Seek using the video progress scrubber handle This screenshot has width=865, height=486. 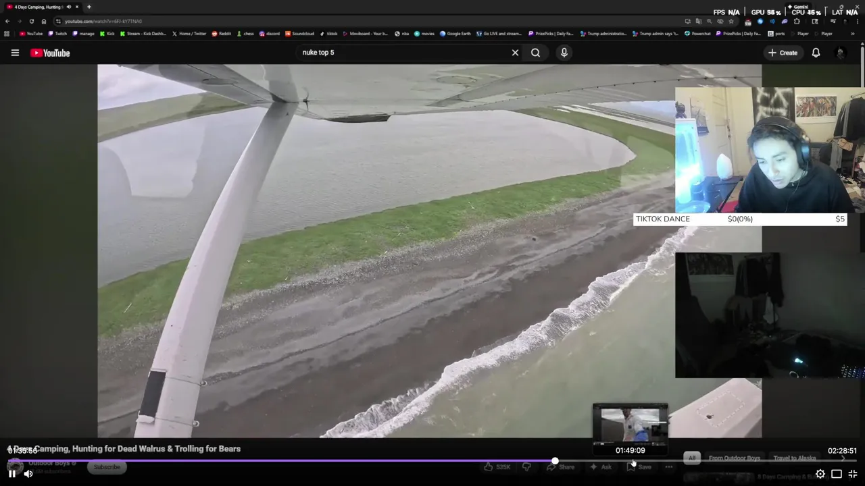(x=555, y=461)
